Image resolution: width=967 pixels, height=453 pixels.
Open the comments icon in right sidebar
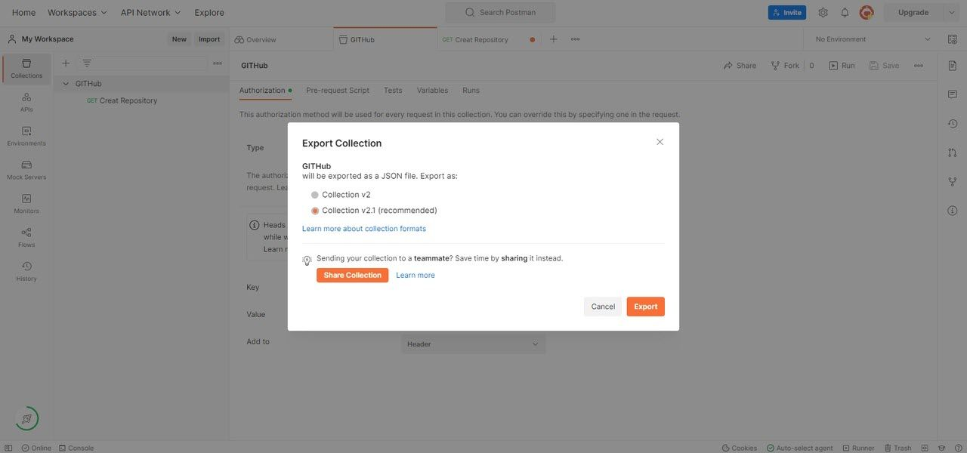click(952, 94)
